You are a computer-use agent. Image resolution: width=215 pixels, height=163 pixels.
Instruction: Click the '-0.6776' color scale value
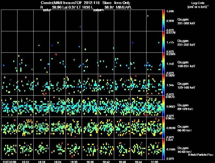[x=170, y=33]
